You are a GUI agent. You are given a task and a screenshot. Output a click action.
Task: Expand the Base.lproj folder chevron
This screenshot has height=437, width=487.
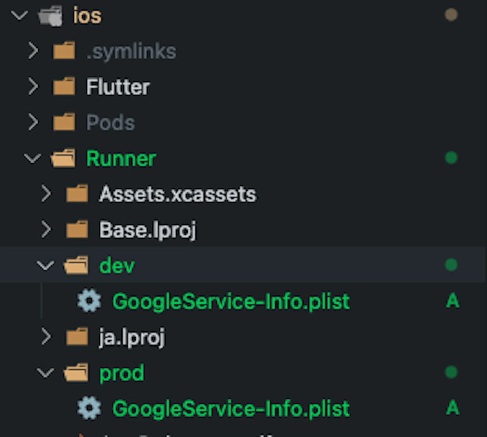coord(46,229)
